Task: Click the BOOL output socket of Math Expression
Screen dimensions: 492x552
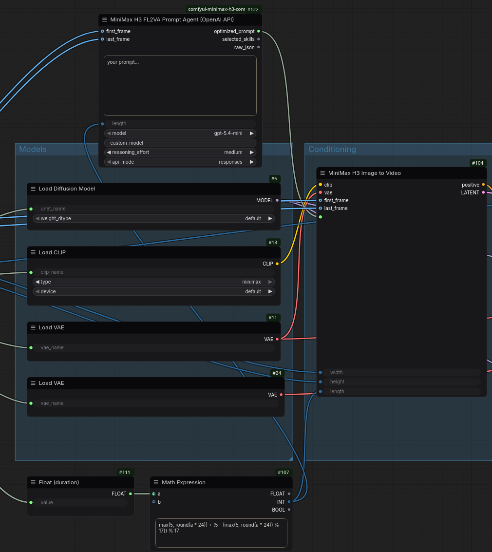Action: click(289, 510)
